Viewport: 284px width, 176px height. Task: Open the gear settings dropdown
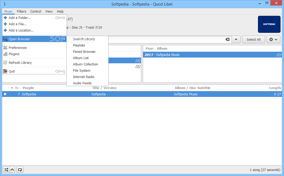pos(273,39)
